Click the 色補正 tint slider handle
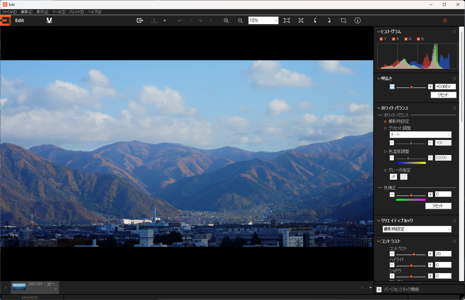465x300 pixels. pos(411,195)
